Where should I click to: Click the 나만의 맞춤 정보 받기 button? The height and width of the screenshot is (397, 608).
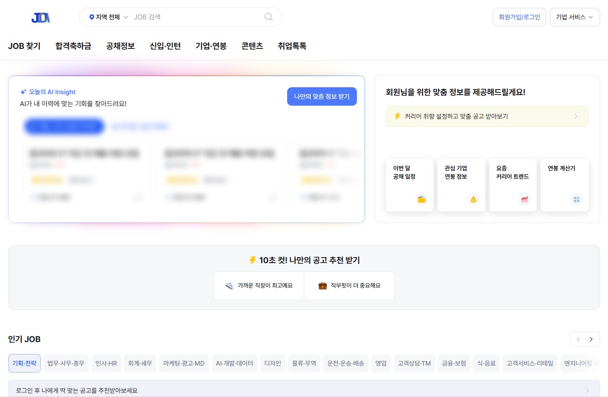click(x=322, y=96)
